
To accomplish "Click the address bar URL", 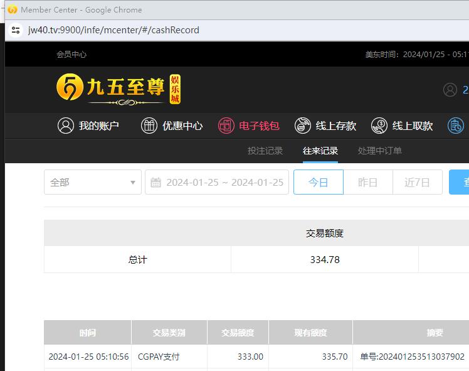I will pyautogui.click(x=113, y=30).
